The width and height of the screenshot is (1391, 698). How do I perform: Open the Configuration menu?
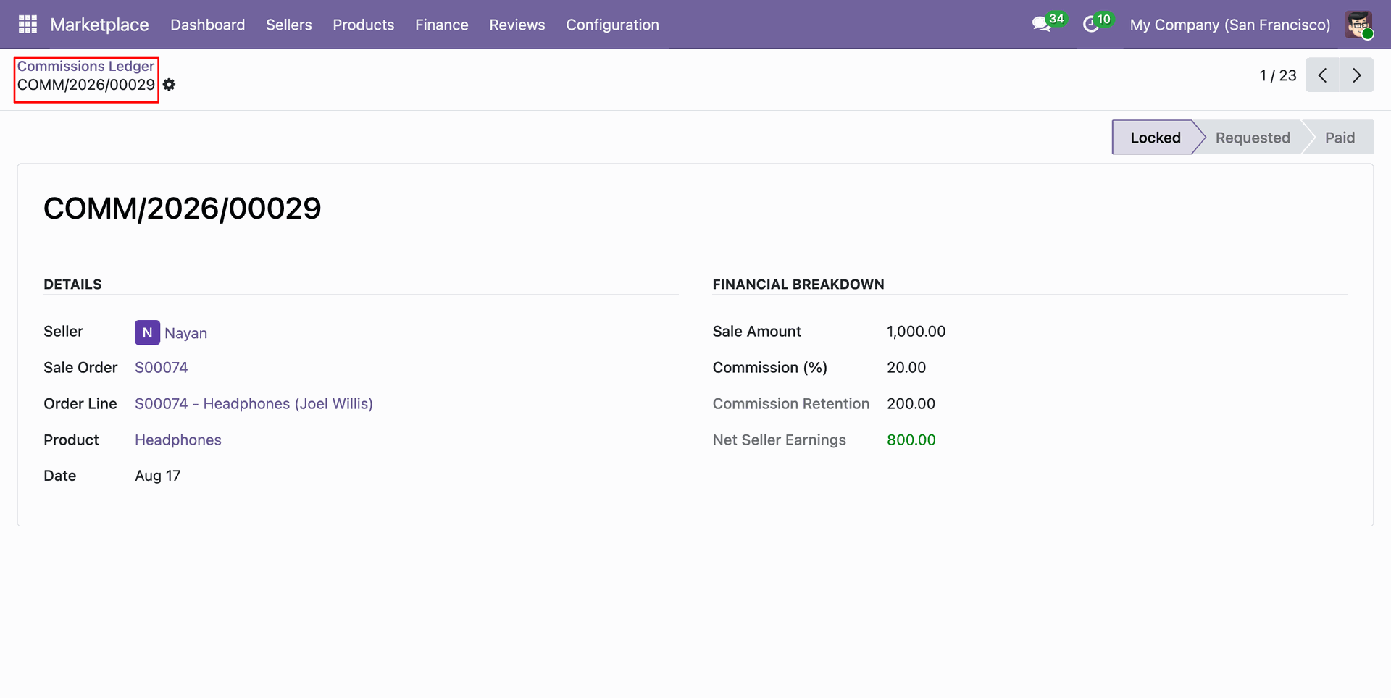(613, 25)
